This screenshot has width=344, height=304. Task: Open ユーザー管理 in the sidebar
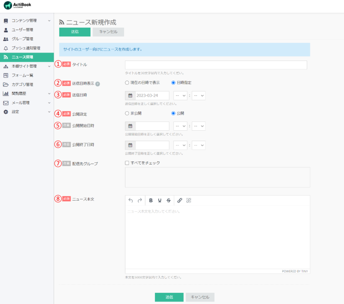22,30
